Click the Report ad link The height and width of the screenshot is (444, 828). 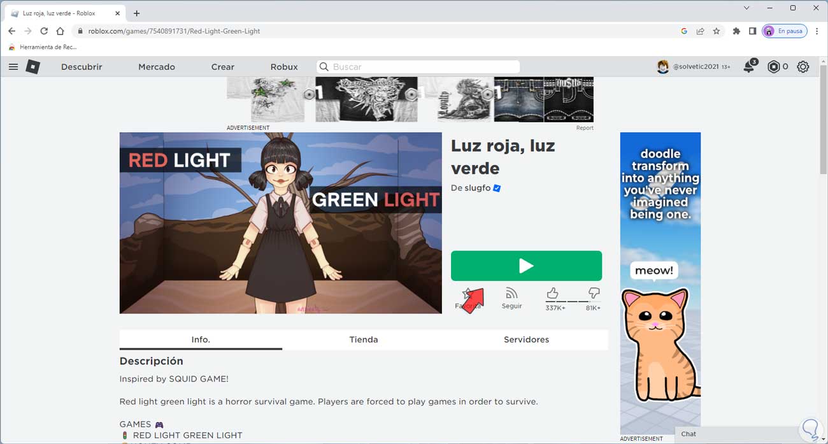pos(585,128)
